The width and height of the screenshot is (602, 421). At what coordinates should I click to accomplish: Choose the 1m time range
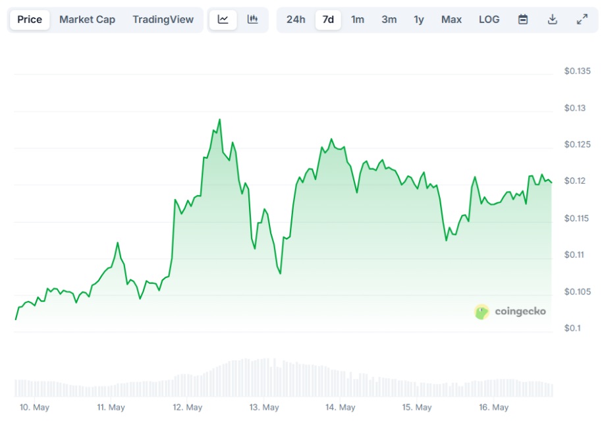(x=358, y=20)
